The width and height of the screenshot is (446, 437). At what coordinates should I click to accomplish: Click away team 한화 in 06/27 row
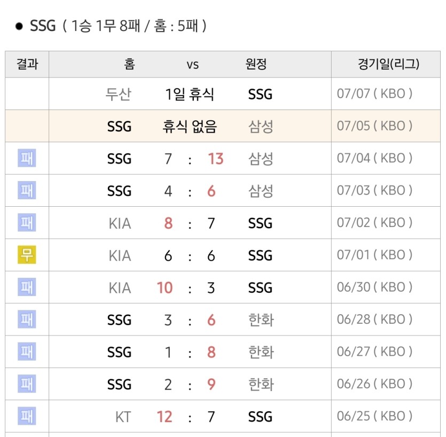[x=261, y=352]
